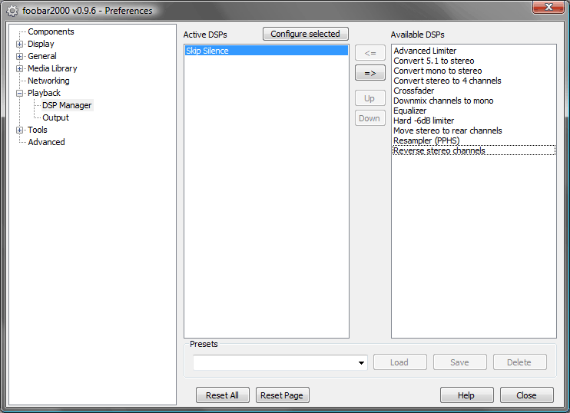Select Equalizer from Available DSPs
This screenshot has width=570, height=413.
pos(410,111)
